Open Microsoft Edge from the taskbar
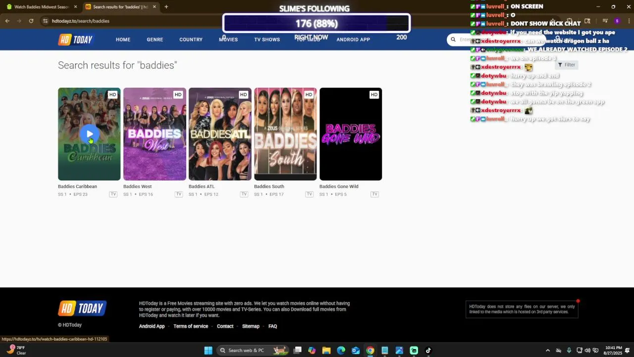This screenshot has width=634, height=357. [341, 351]
